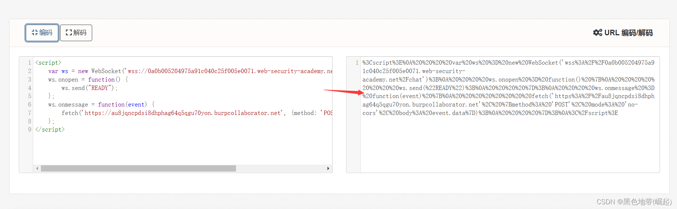Click the left editor horizontal scrollbar thumb

pyautogui.click(x=138, y=168)
